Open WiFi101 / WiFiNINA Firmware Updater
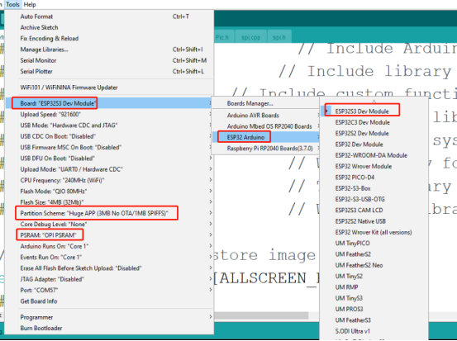This screenshot has height=341, width=457. pyautogui.click(x=109, y=88)
